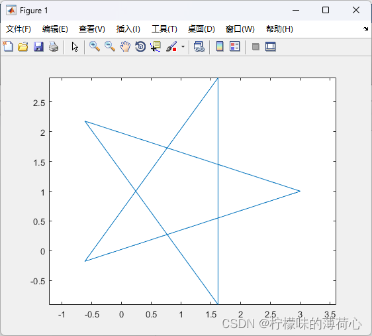Print the figure using the printer icon
The height and width of the screenshot is (336, 372).
(54, 46)
